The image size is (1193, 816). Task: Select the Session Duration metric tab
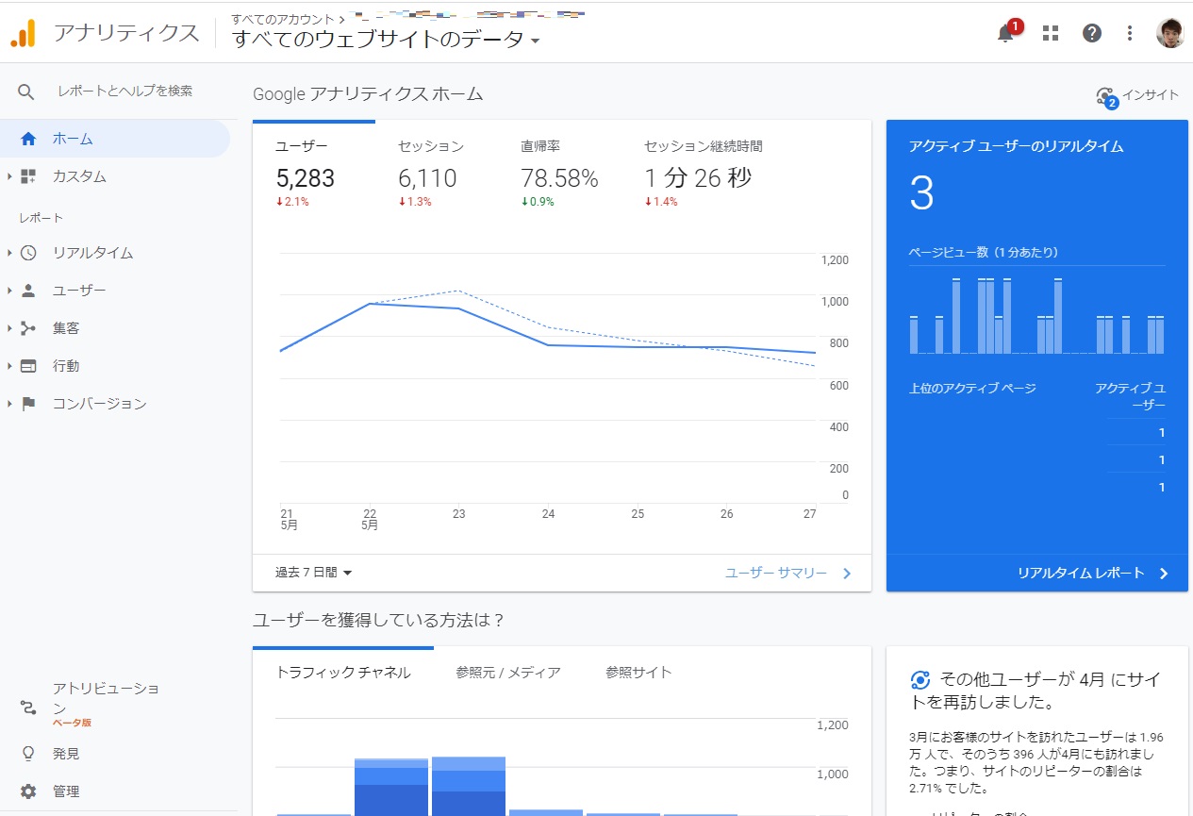[x=704, y=173]
